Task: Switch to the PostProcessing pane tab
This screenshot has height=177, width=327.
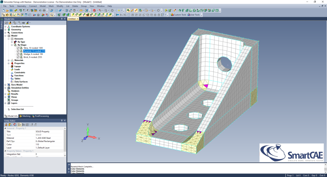Action: 41,116
